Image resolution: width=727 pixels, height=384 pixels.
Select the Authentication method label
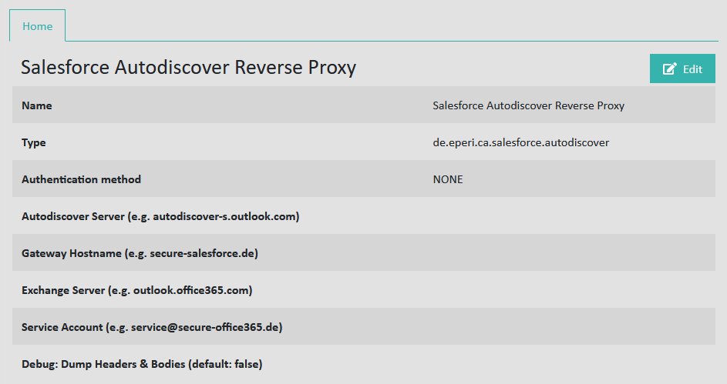tap(81, 179)
